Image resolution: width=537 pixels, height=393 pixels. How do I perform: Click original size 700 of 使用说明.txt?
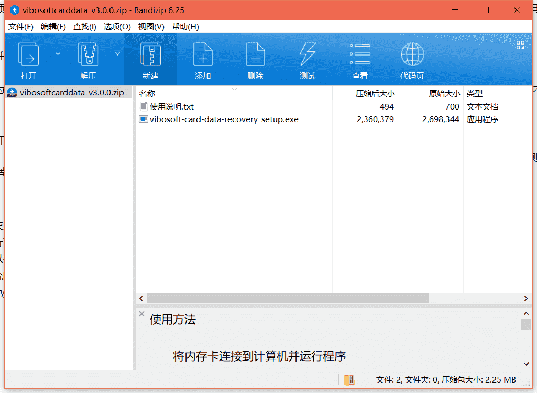[x=452, y=107]
